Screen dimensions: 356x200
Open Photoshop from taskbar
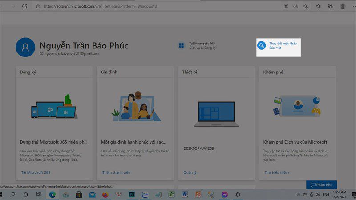click(132, 195)
